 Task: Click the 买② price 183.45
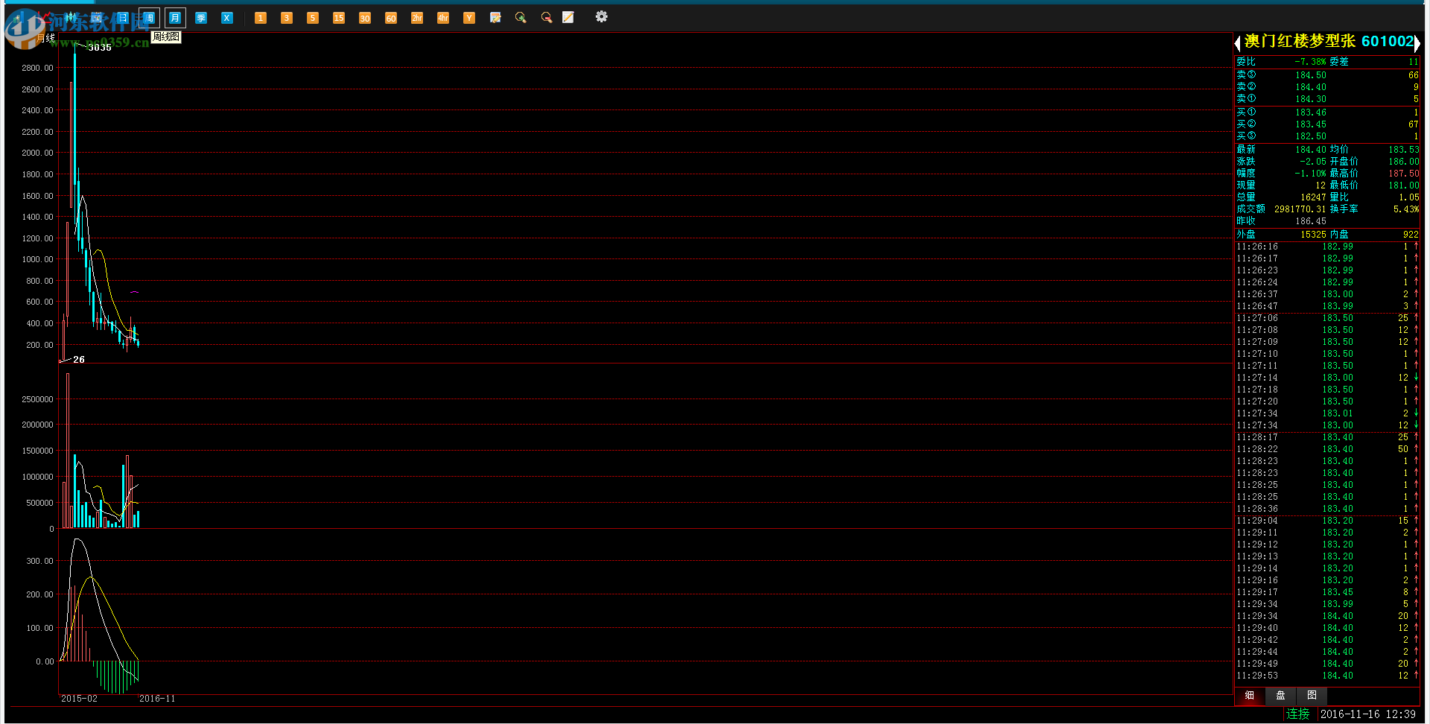click(1310, 124)
